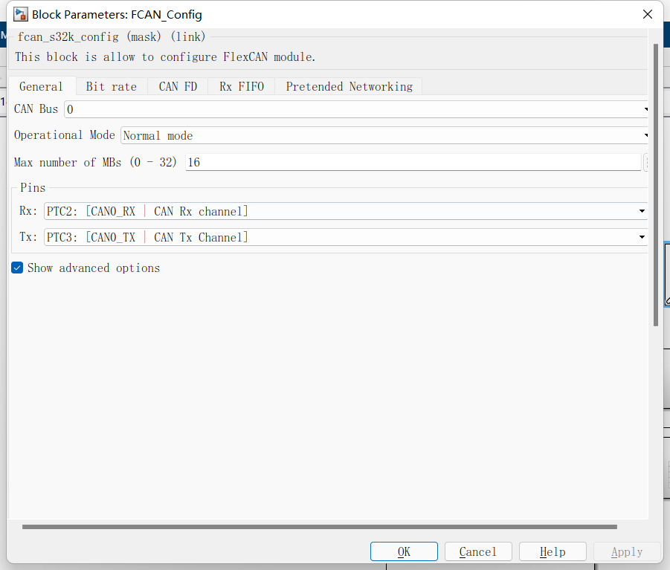Viewport: 670px width, 570px height.
Task: Open the Operational Mode dropdown
Action: pos(644,135)
